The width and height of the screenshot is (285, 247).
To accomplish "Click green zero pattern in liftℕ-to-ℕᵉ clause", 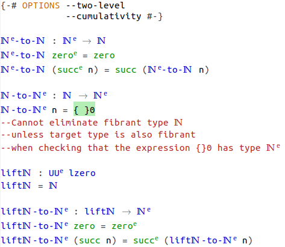I will [x=84, y=226].
